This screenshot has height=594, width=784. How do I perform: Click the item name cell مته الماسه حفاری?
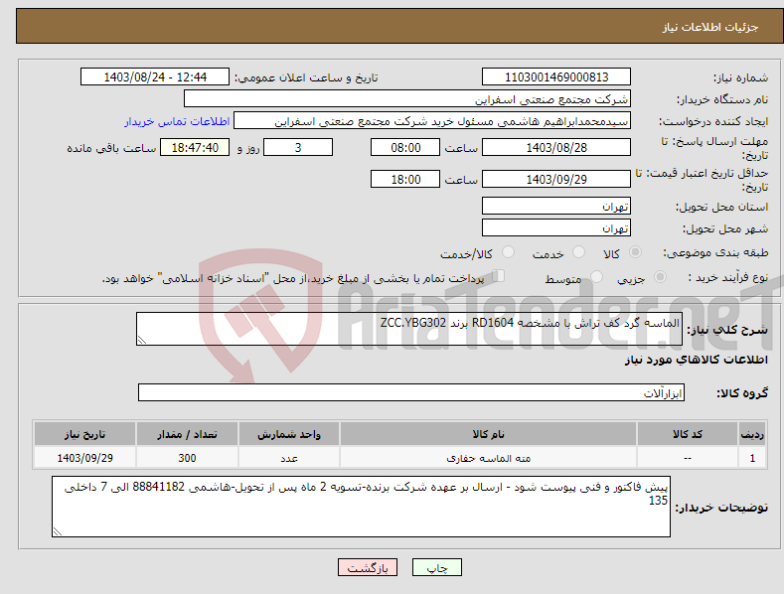pos(488,458)
